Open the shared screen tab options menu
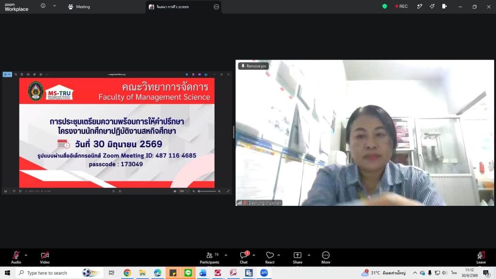Viewport: 496px width, 279px height. click(x=216, y=7)
